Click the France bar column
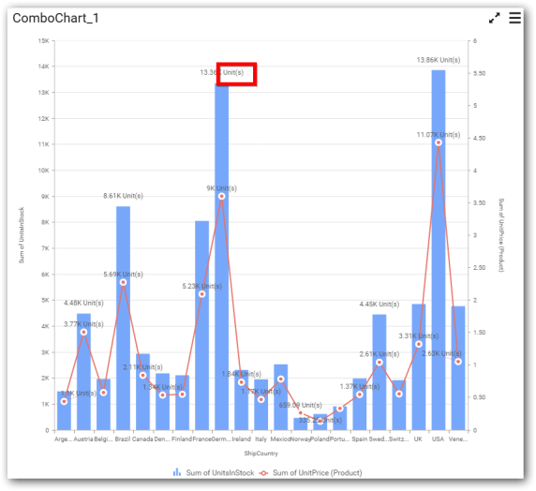 coord(201,325)
